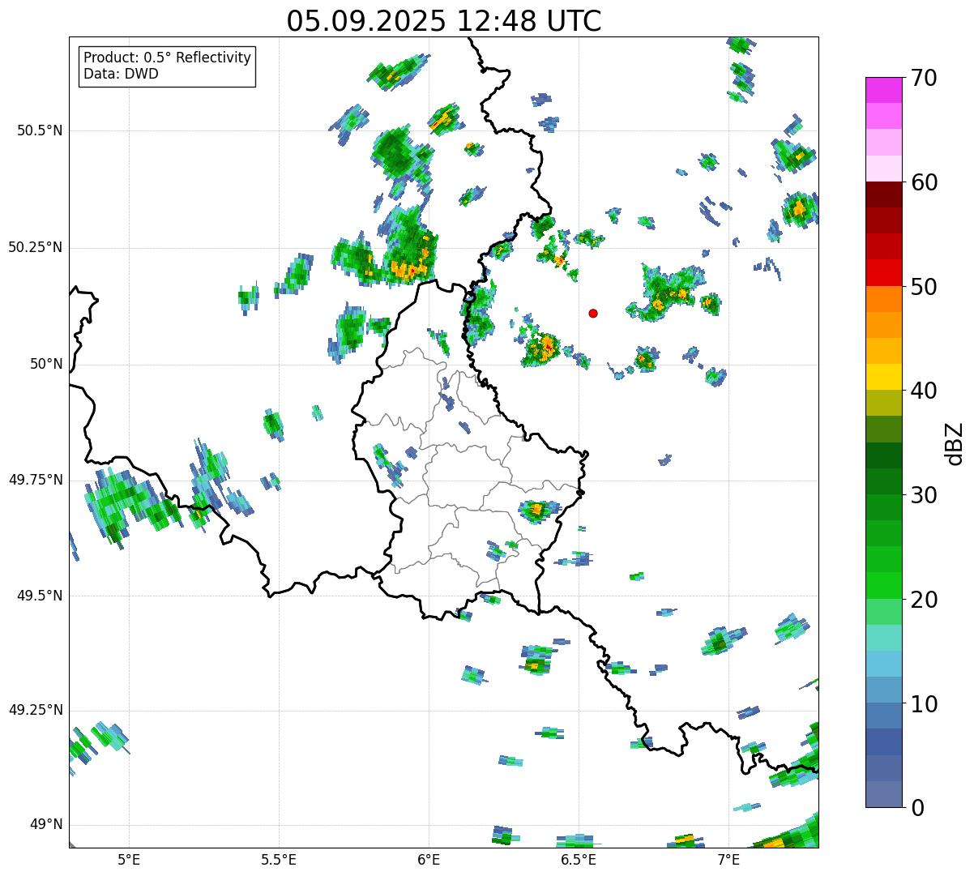Click the red location marker dot
The height and width of the screenshot is (876, 974).
[x=593, y=313]
